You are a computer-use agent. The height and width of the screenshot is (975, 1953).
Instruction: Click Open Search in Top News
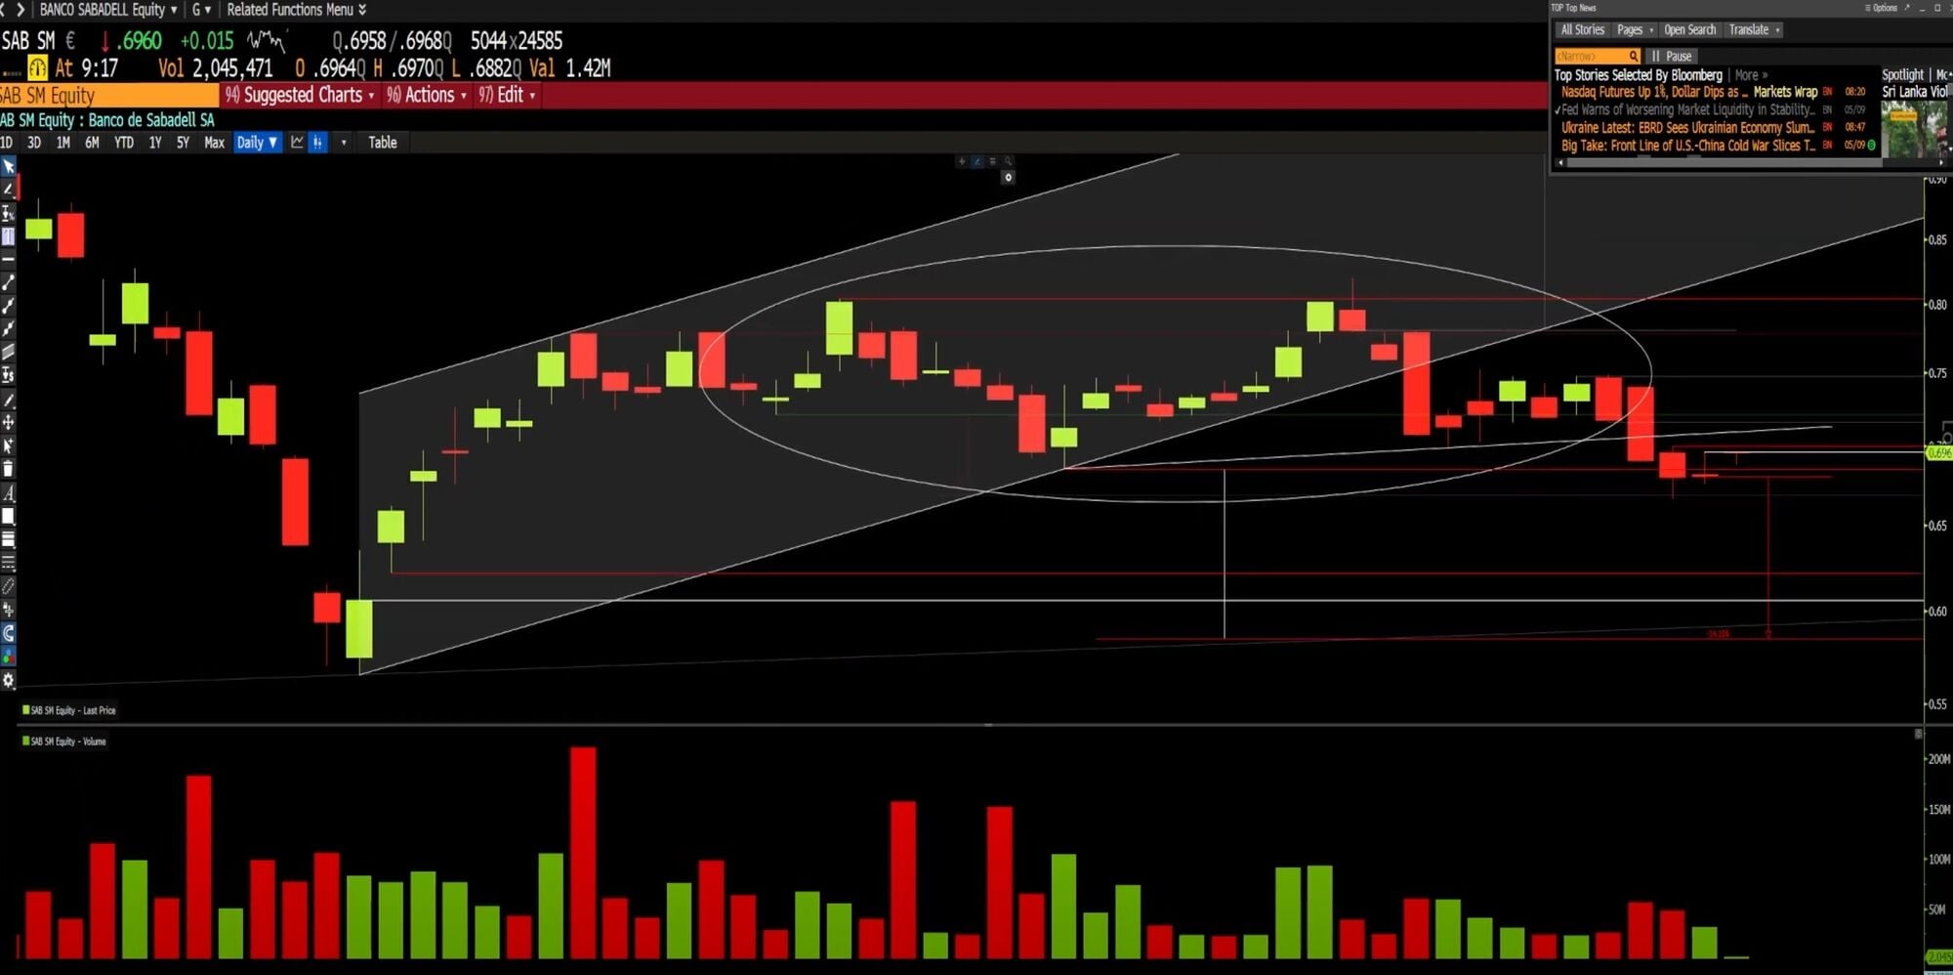(x=1689, y=30)
